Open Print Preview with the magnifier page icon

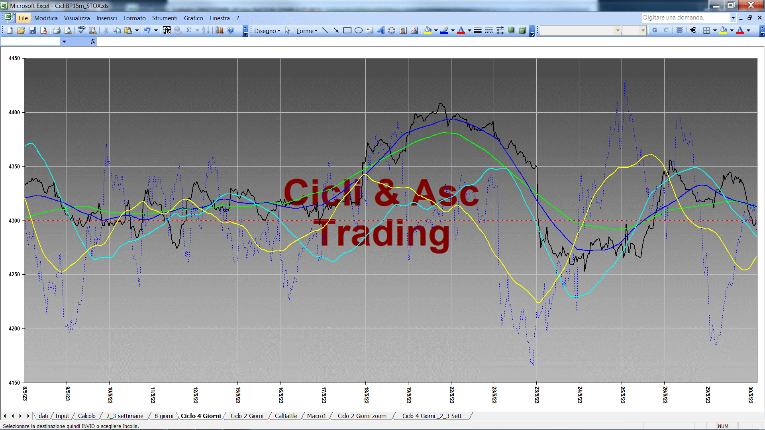click(68, 30)
